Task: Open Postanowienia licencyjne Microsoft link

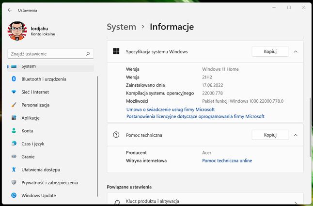Action: (195, 116)
